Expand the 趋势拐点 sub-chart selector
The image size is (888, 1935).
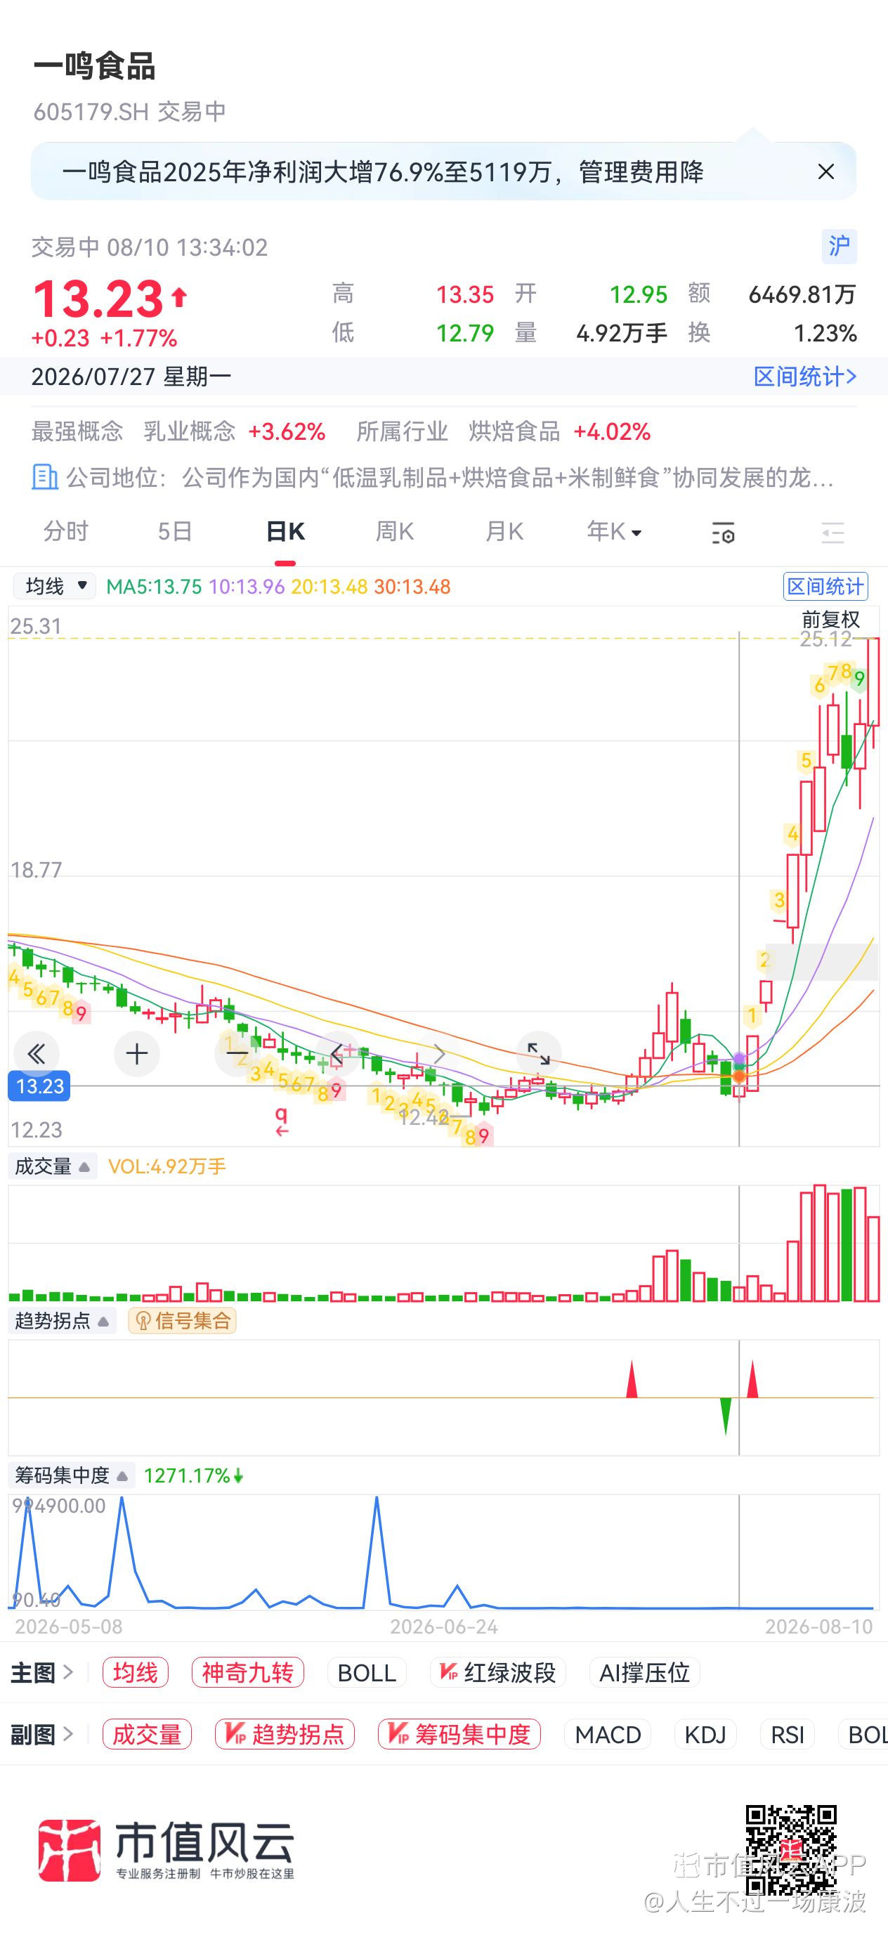tap(63, 1320)
